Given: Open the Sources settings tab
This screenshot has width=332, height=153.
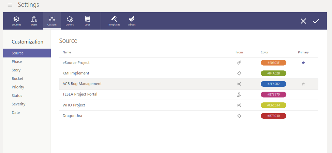Looking at the screenshot, I should [16, 21].
